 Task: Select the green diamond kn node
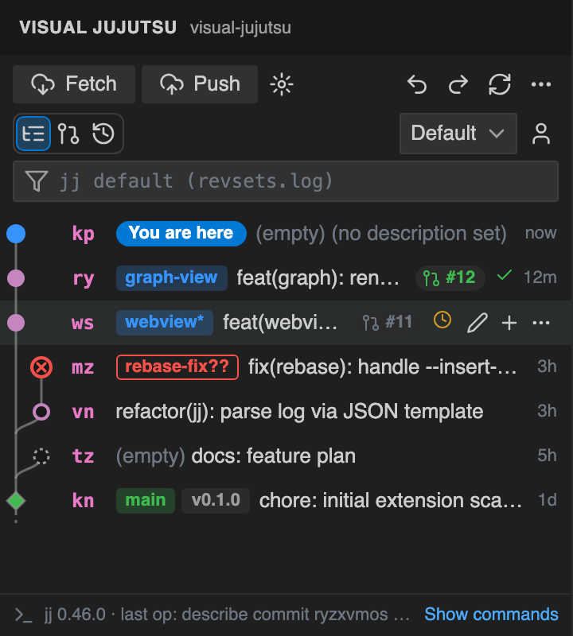pyautogui.click(x=16, y=501)
